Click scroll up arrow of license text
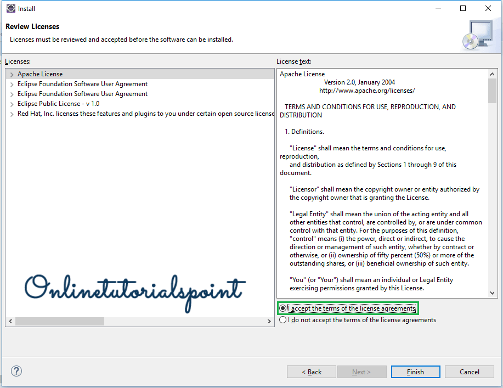This screenshot has height=388, width=503. tap(492, 74)
